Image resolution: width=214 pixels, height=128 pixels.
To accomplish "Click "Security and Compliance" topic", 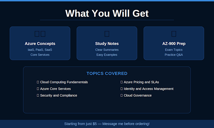I will pyautogui.click(x=59, y=95).
